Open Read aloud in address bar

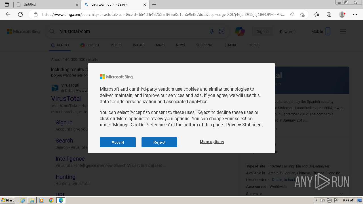tap(292, 14)
